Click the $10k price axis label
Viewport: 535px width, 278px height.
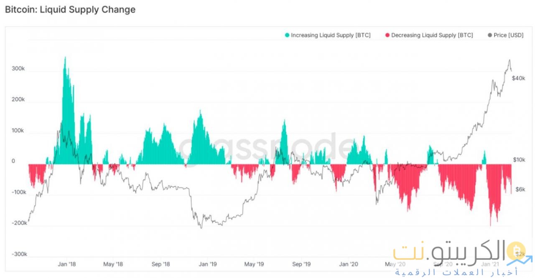519,160
